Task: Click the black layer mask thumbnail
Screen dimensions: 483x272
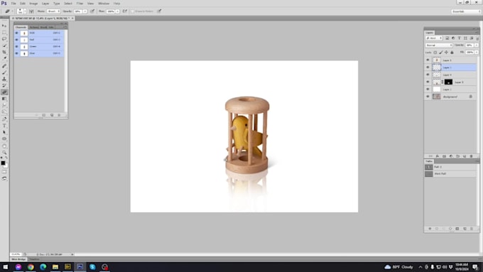Action: tap(448, 82)
